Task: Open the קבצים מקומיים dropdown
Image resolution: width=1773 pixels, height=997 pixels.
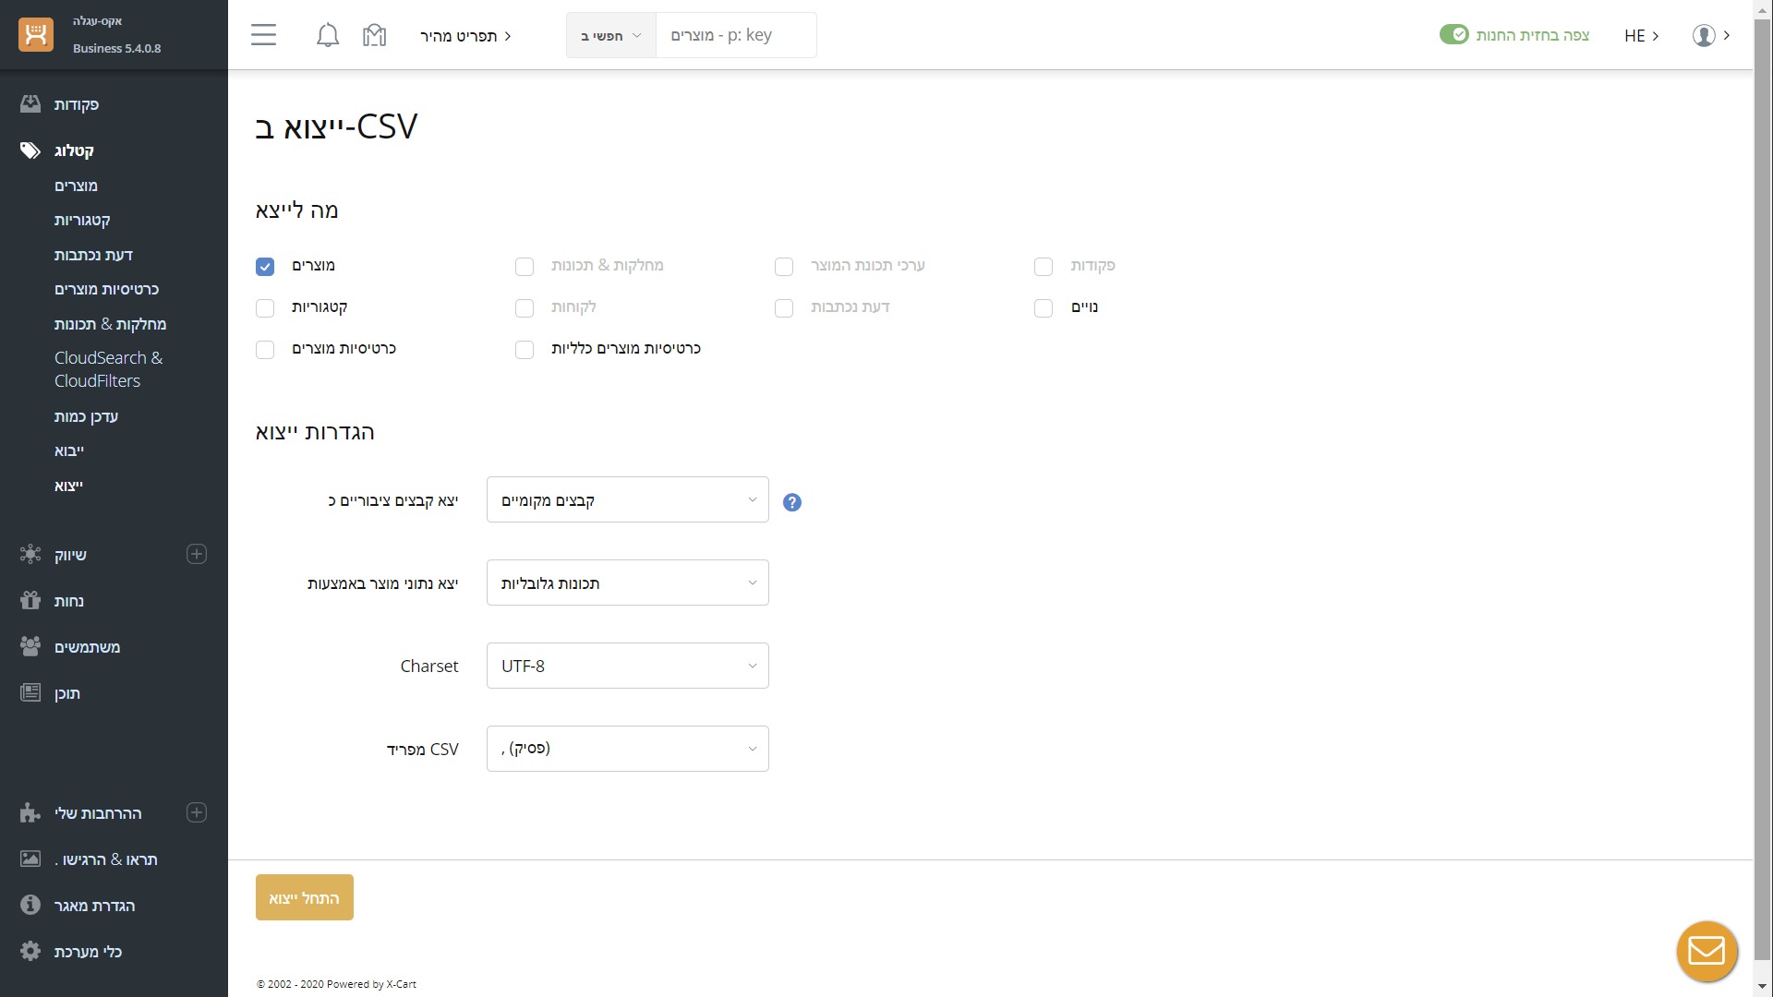Action: (627, 499)
